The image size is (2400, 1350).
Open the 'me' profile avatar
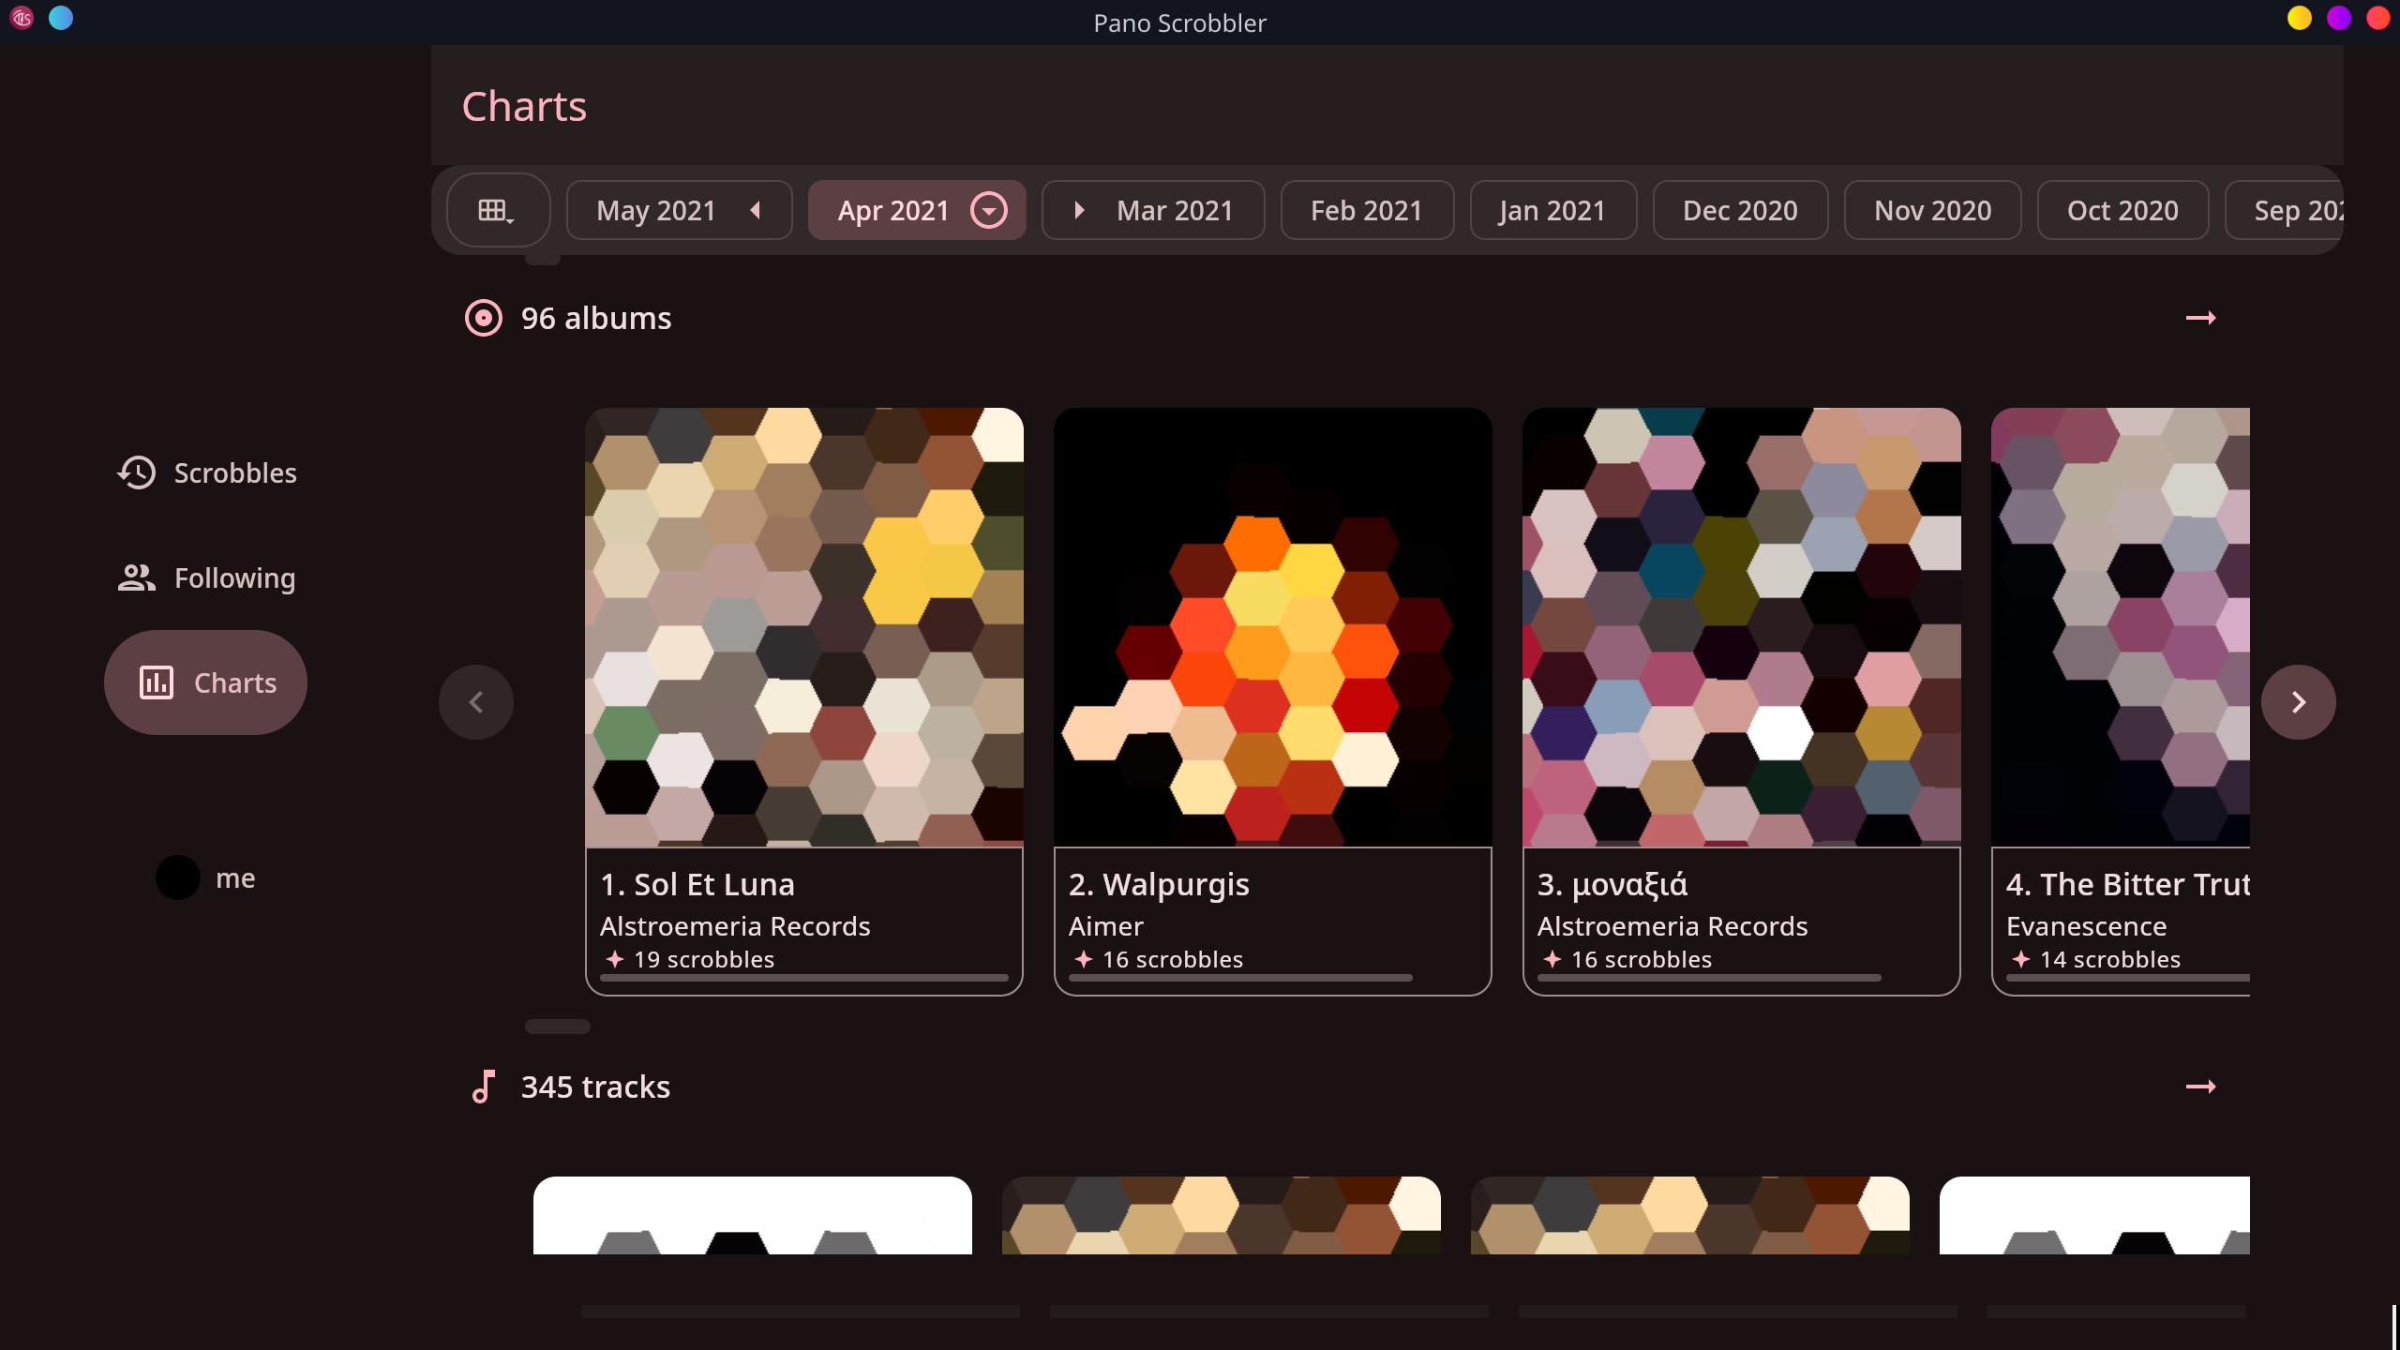pyautogui.click(x=178, y=877)
